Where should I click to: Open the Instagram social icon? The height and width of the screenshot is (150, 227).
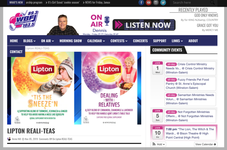coord(156,3)
